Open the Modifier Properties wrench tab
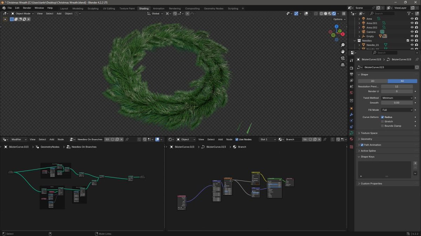This screenshot has height=236, width=421. pos(352,114)
